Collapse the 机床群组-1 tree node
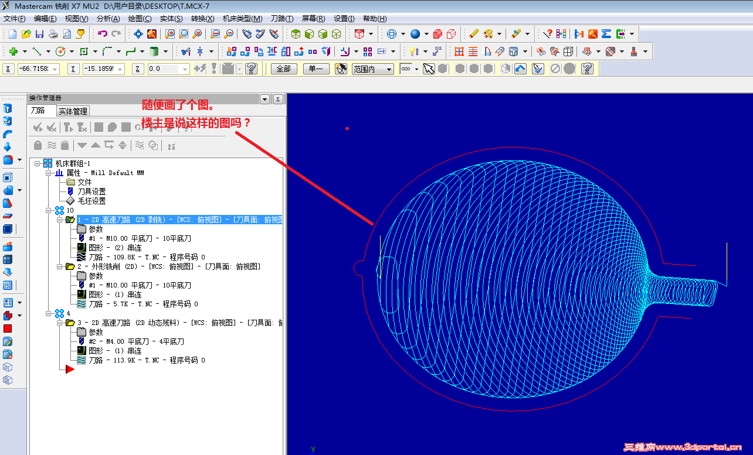 tap(37, 163)
